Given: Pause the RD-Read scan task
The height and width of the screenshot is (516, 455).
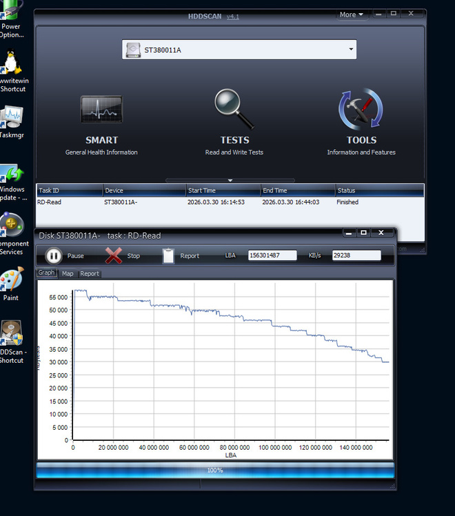Looking at the screenshot, I should 54,256.
